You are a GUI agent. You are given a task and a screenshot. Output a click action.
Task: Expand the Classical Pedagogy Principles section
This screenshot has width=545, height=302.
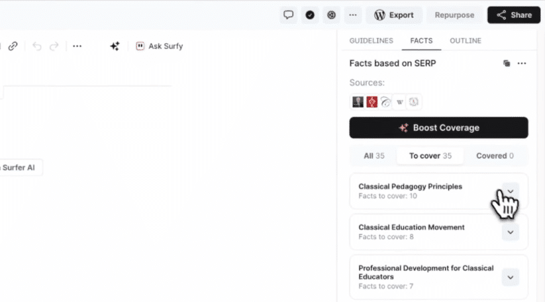[510, 191]
